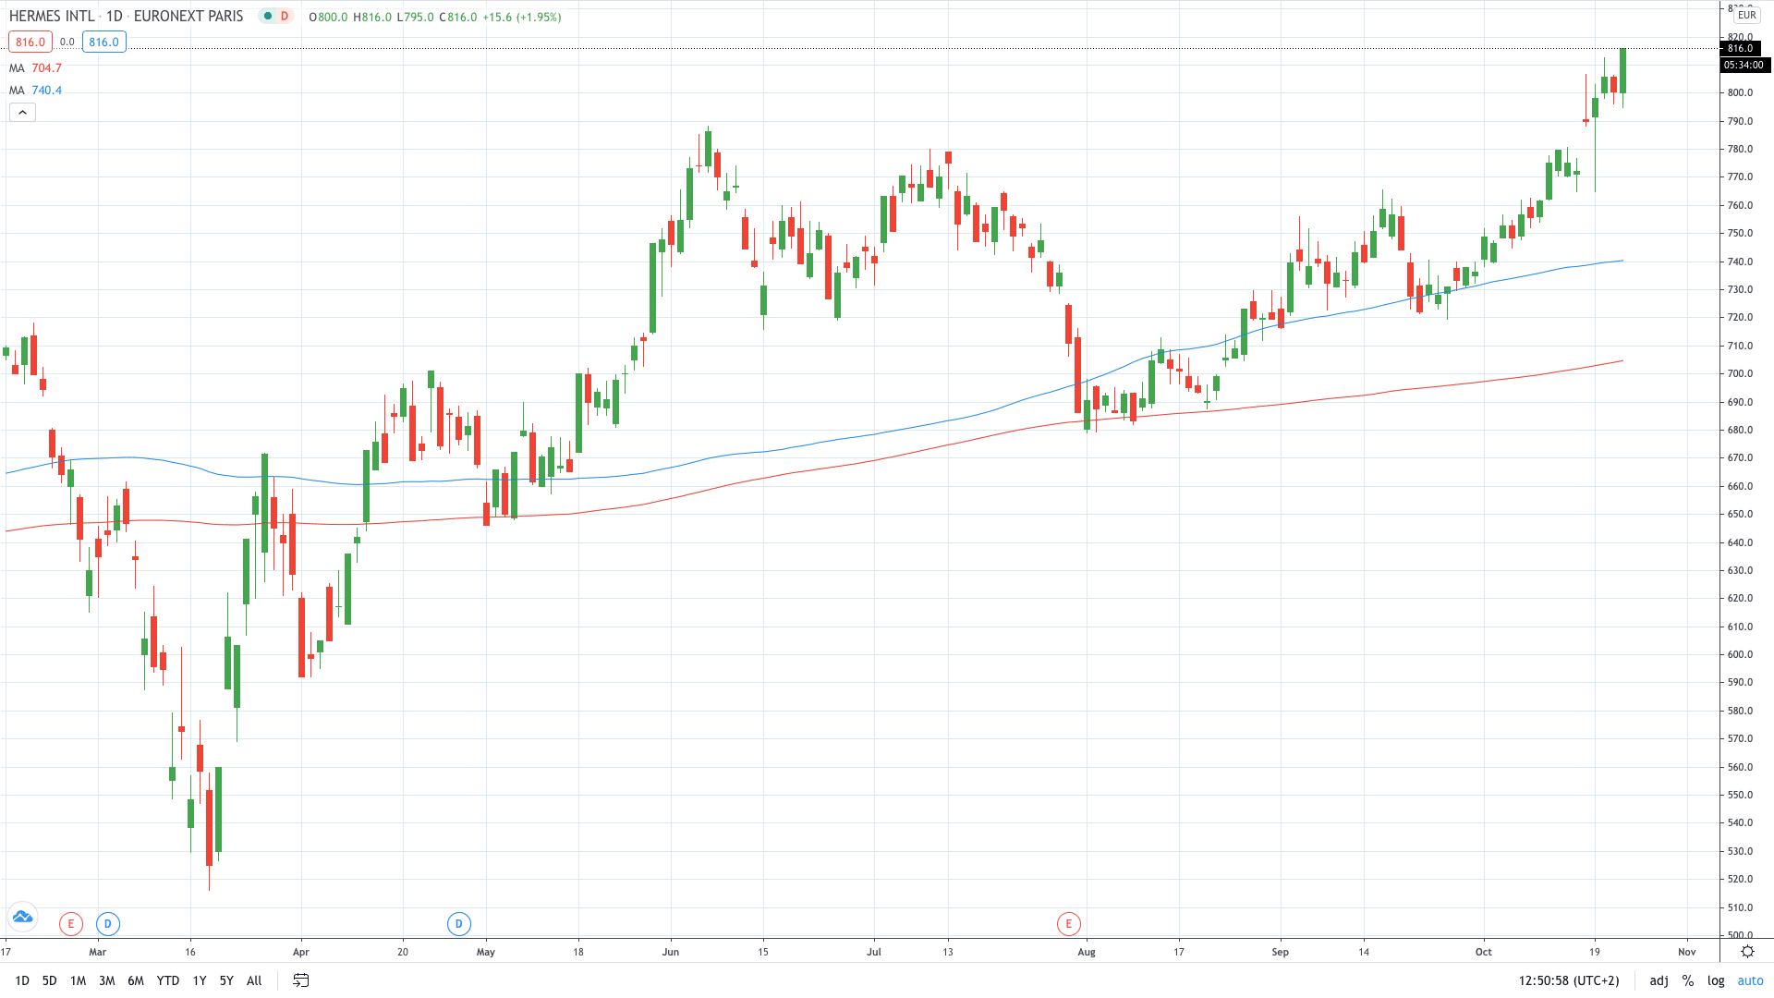Screen dimensions: 1774x998
Task: Click the current price label 816.0 on axis
Action: [x=1740, y=48]
